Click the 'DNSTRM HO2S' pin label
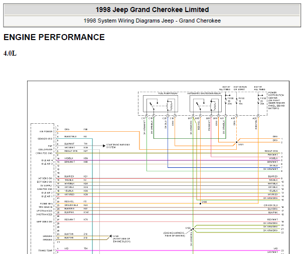The width and height of the screenshot is (306, 254). click(x=44, y=214)
